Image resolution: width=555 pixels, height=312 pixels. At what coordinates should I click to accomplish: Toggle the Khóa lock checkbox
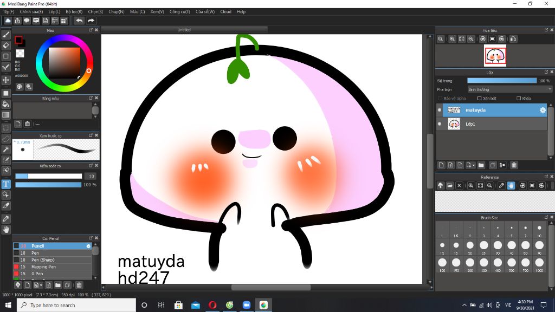pos(519,99)
